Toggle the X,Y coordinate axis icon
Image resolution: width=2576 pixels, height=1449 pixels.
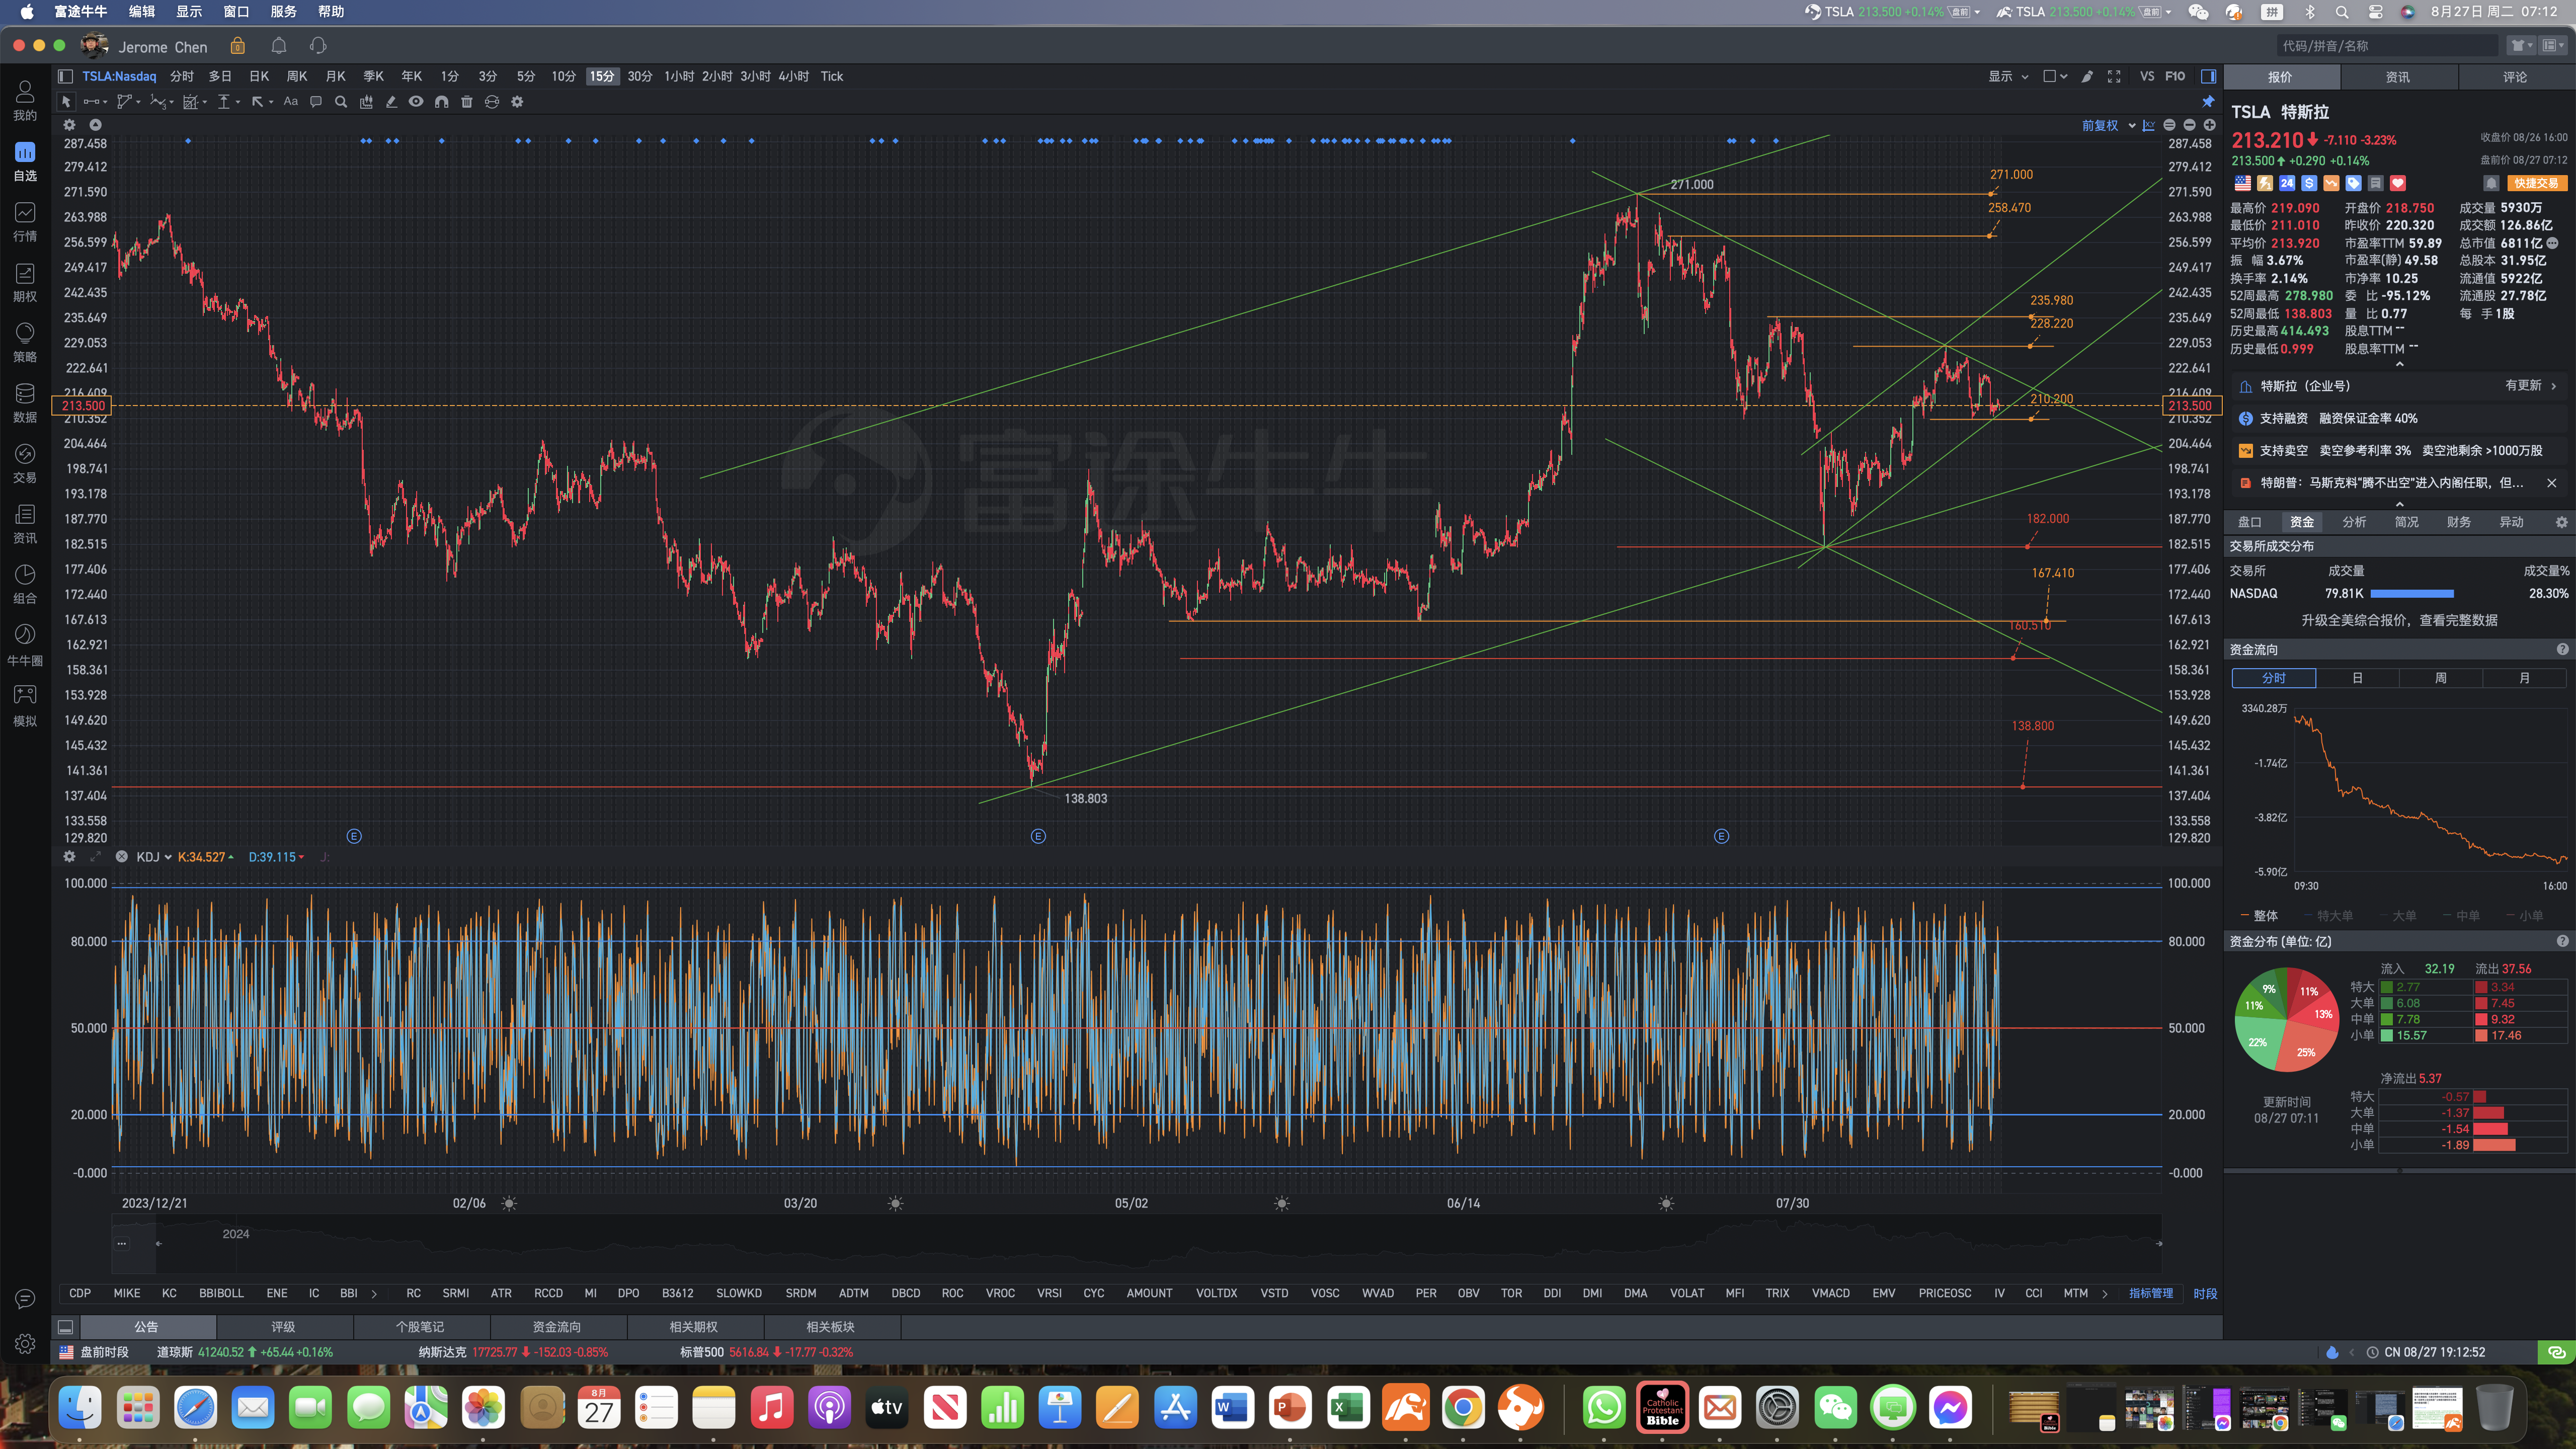pyautogui.click(x=2149, y=125)
